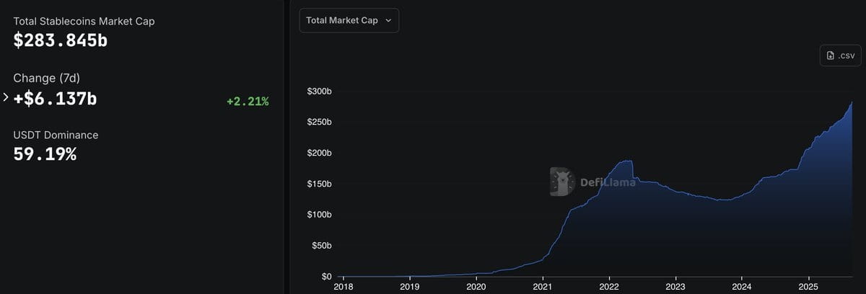Screen dimensions: 866x294
Task: Expand the Change (7d) row arrow
Action: pos(6,97)
